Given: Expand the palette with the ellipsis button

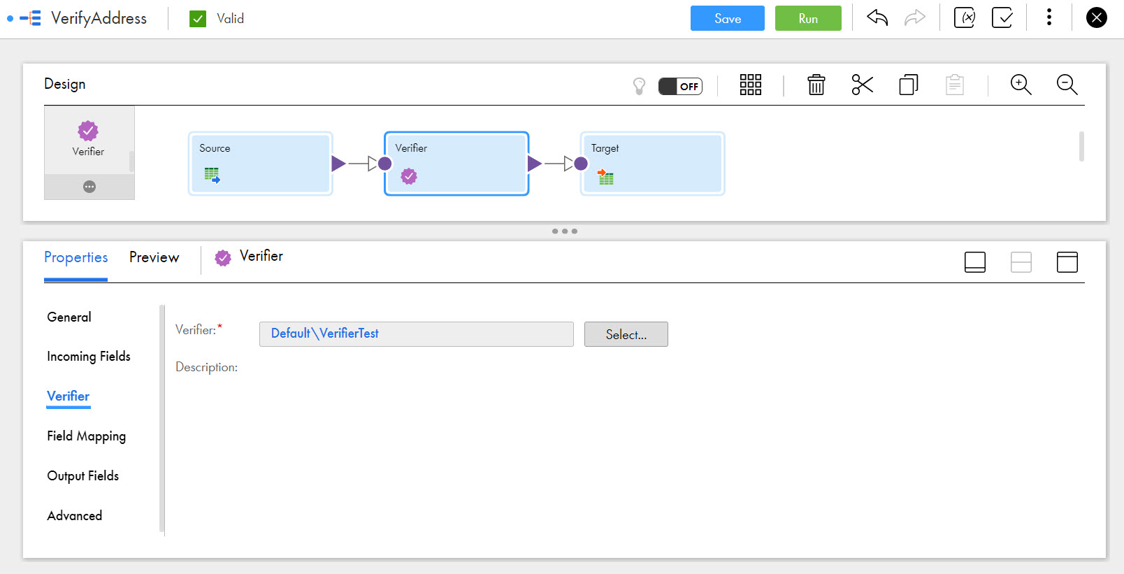Looking at the screenshot, I should 89,187.
